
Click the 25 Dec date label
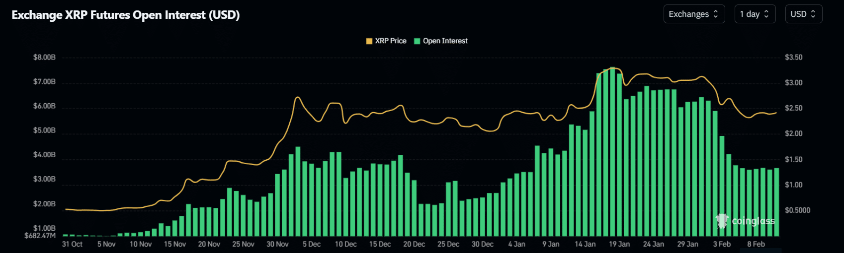[448, 244]
